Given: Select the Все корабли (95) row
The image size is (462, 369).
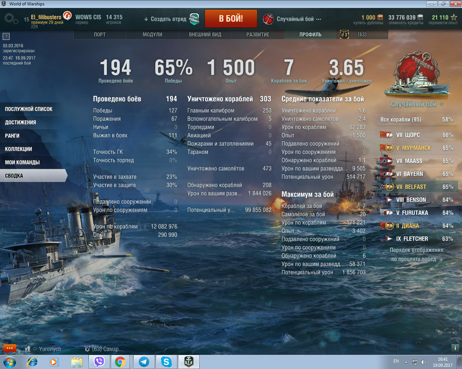Looking at the screenshot, I should (417, 120).
